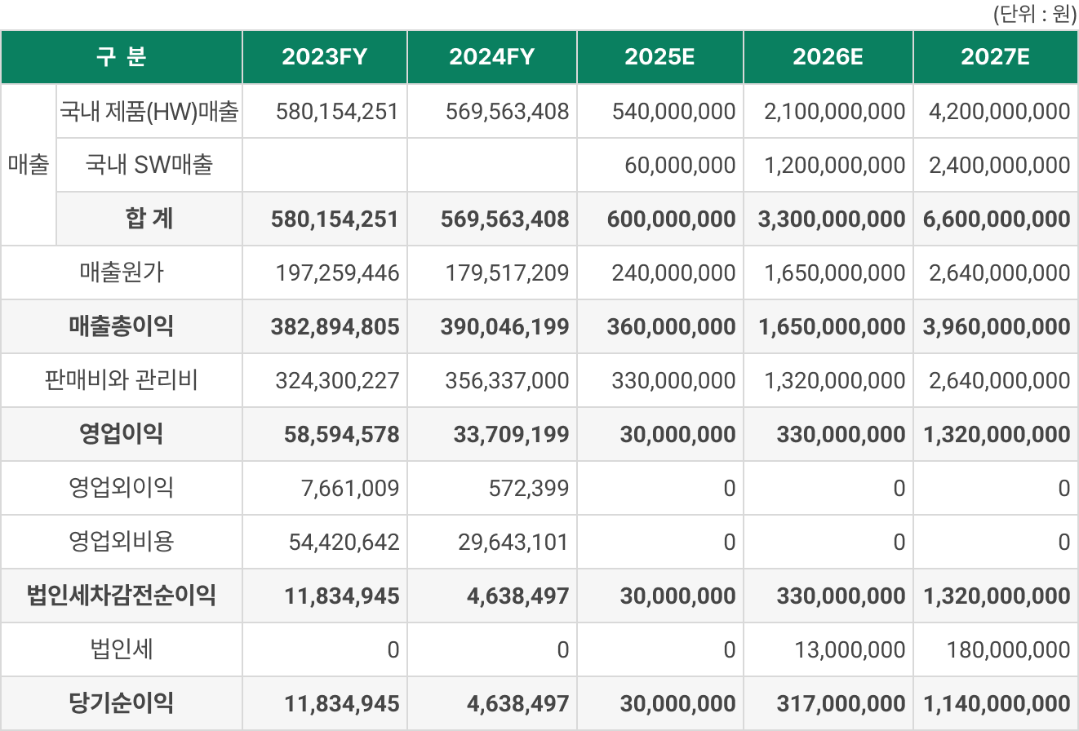Click the 매출 row group cell
1079x731 pixels.
click(x=29, y=165)
